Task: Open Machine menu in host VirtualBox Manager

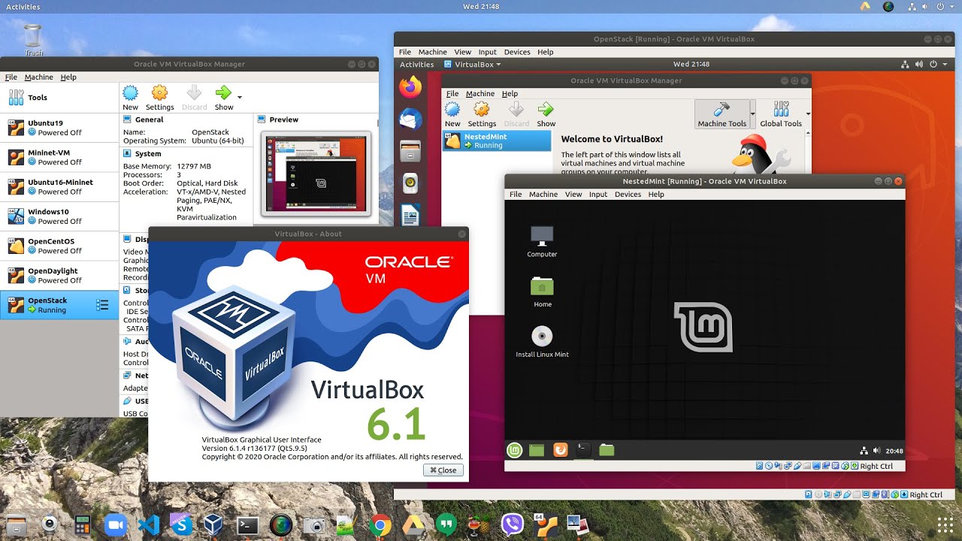Action: [x=39, y=77]
